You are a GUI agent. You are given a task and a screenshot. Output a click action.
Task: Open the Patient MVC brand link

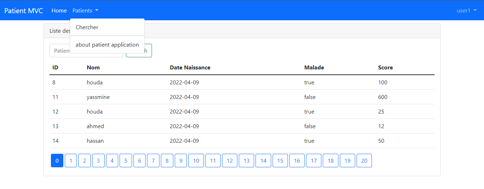pyautogui.click(x=23, y=11)
